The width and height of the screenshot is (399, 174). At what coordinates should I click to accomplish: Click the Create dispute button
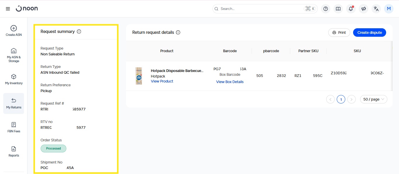click(x=369, y=32)
